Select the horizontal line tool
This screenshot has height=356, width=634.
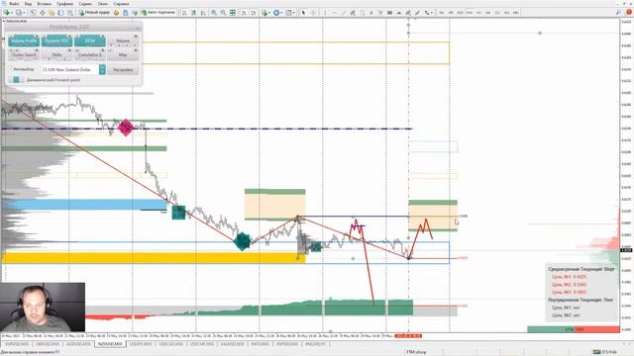[334, 13]
